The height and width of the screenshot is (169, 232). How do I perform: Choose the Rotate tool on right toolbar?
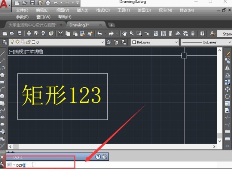[227, 96]
